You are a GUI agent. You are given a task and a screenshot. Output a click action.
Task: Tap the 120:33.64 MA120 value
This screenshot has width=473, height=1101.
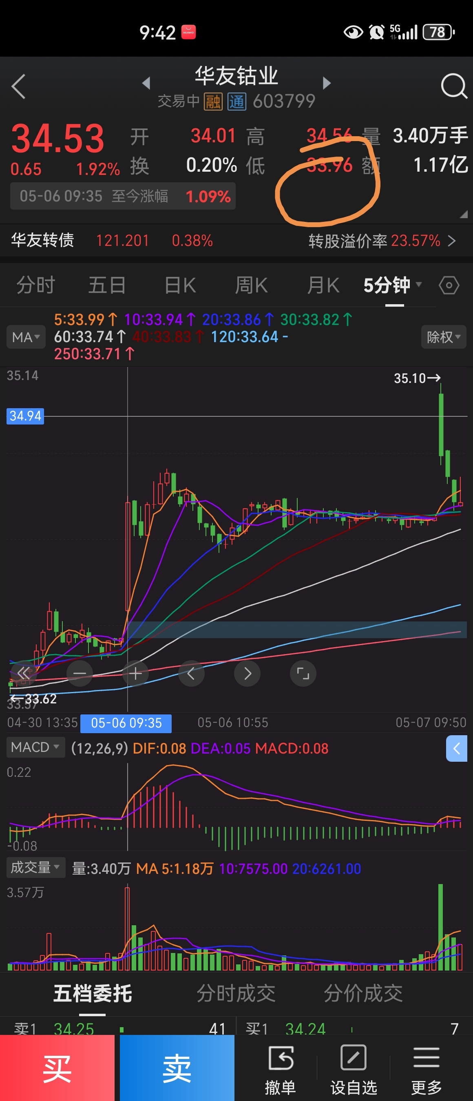tap(250, 337)
